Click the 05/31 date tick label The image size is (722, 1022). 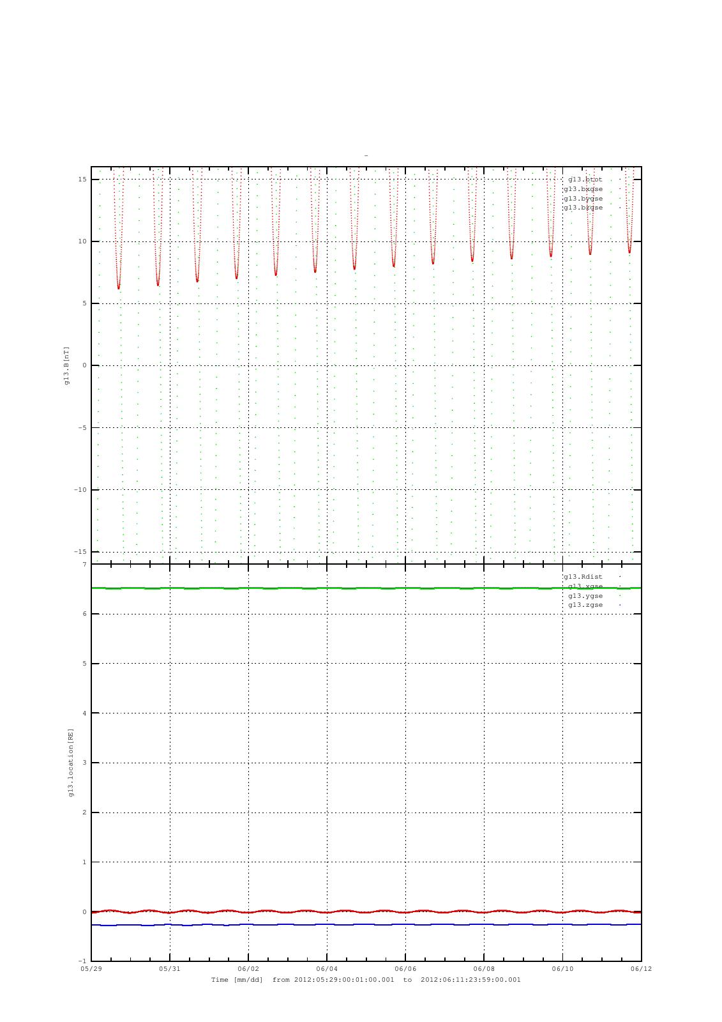click(x=170, y=968)
